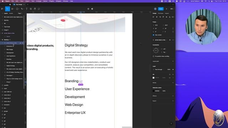Switch to the Inspect tab
Image resolution: width=228 pixels, height=128 pixels.
click(x=167, y=14)
